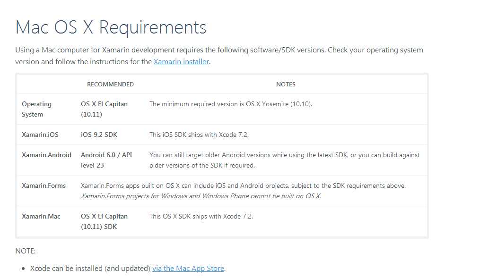
Task: Click the 'Mac OS X Requirements' heading
Action: (x=111, y=27)
